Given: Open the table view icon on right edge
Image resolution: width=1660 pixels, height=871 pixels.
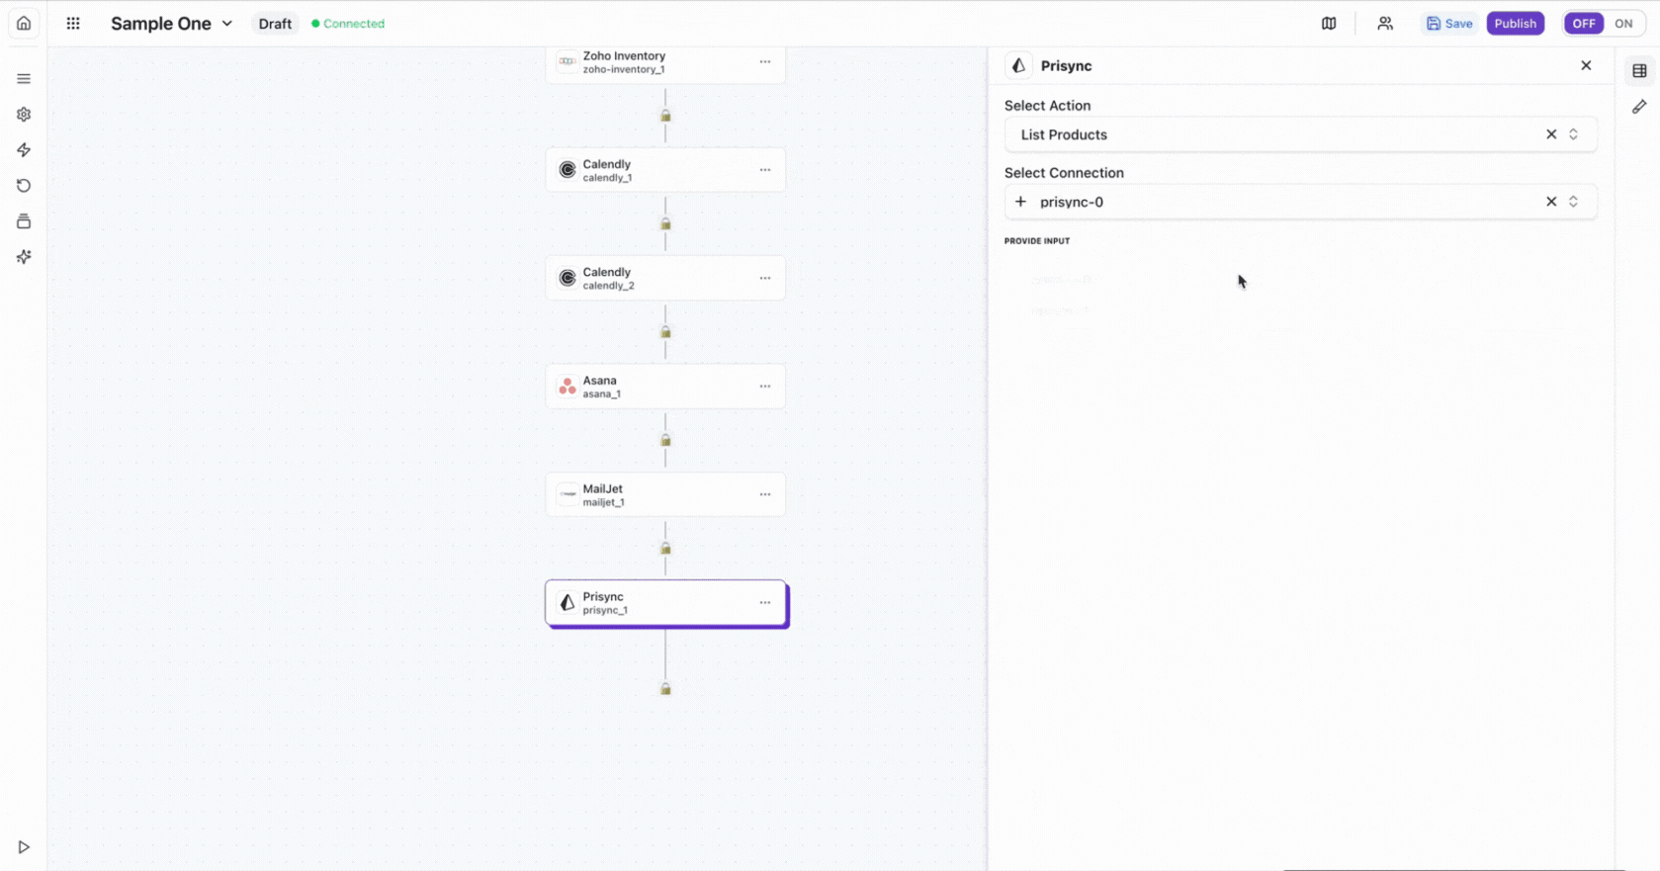Looking at the screenshot, I should 1639,71.
